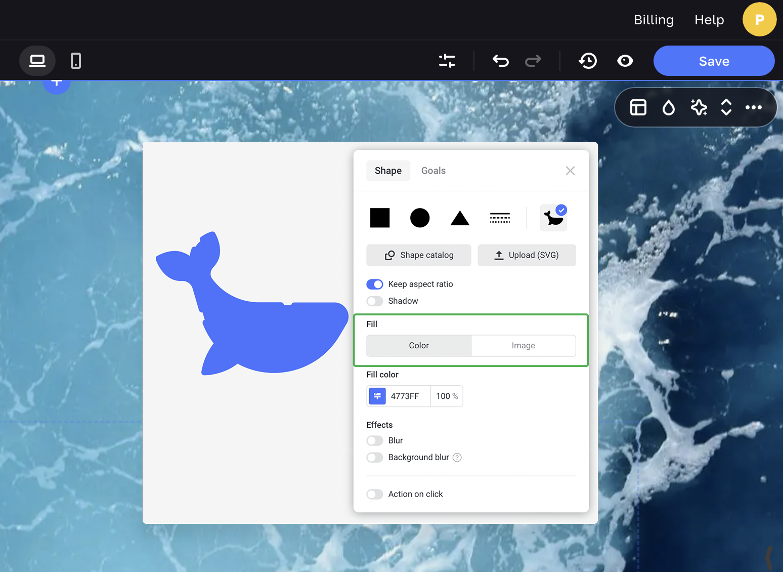This screenshot has height=572, width=783.
Task: Open block background droplet icon
Action: coord(669,107)
